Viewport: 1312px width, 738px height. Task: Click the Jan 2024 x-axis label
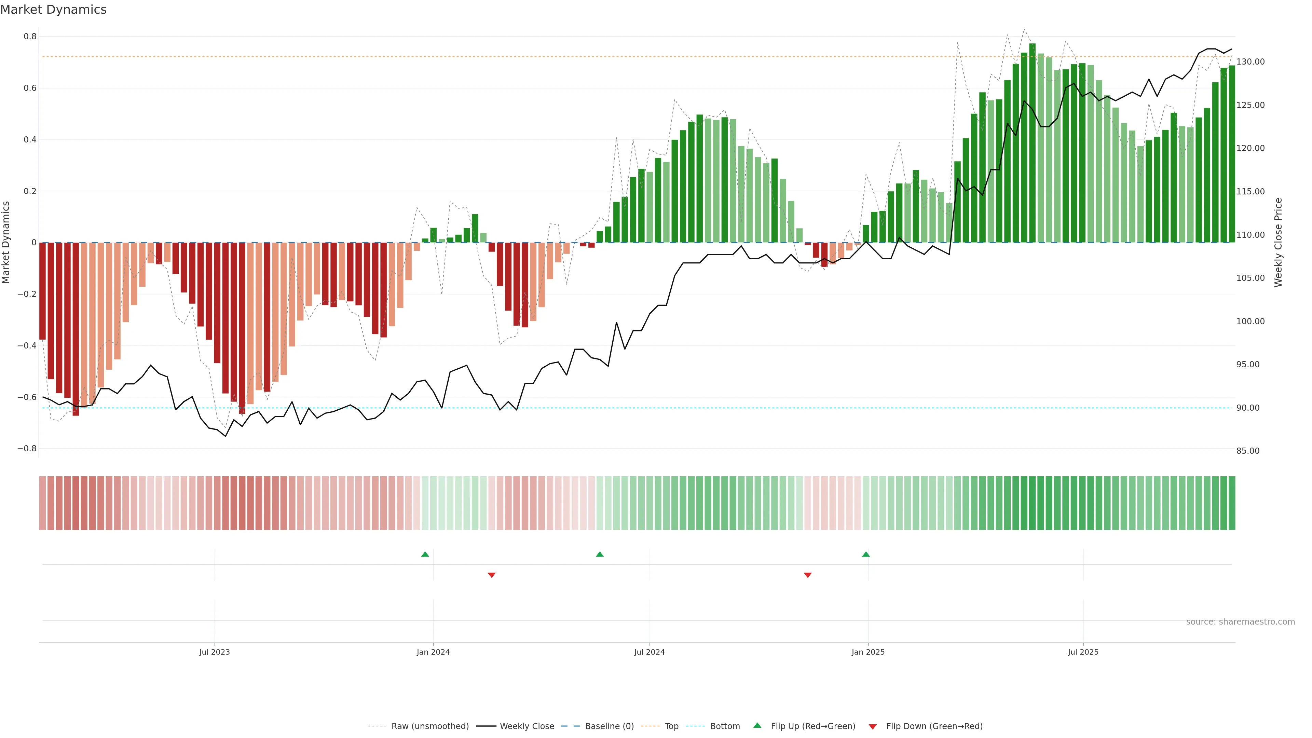click(433, 652)
